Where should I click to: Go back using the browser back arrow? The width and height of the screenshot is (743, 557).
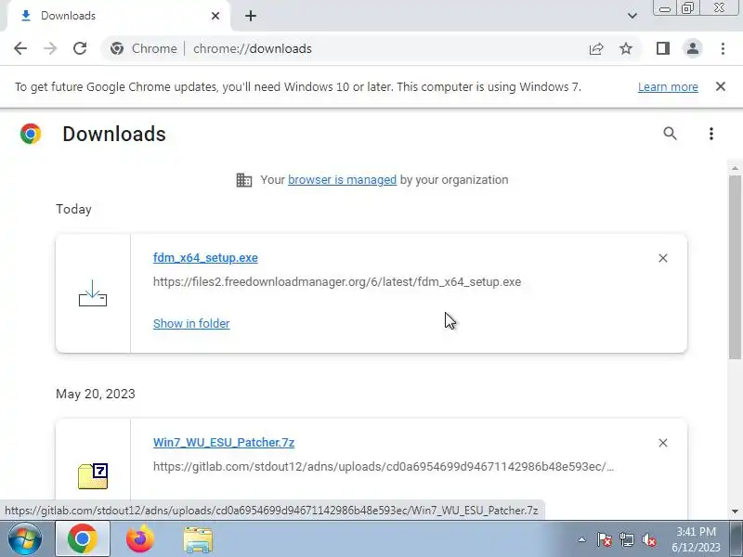[20, 48]
